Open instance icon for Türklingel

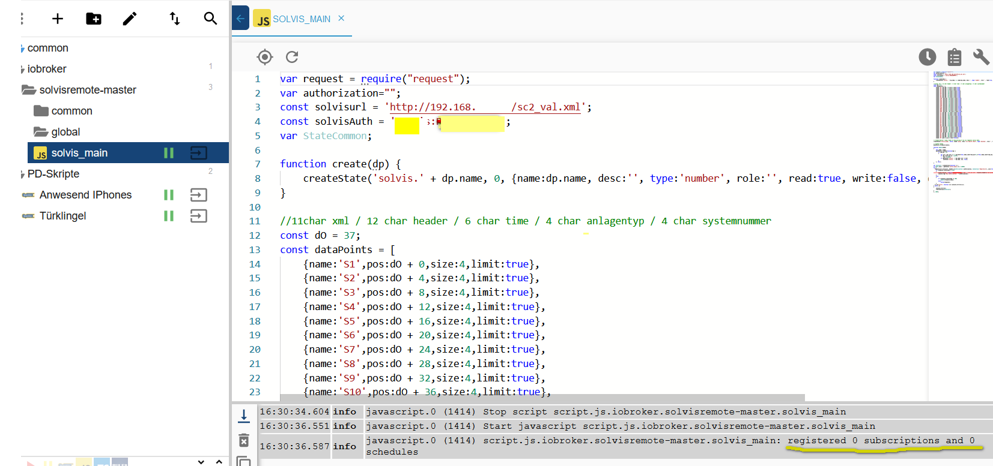(199, 216)
